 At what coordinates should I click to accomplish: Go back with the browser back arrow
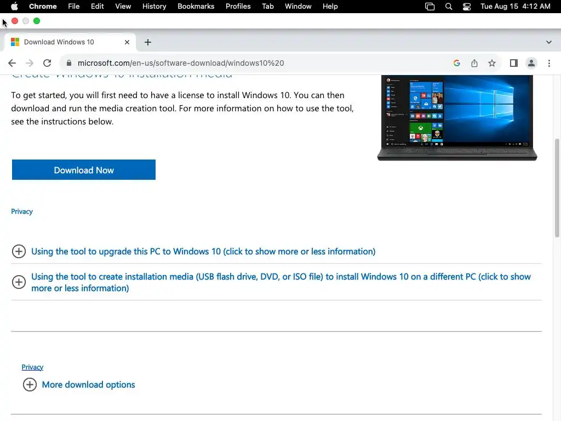click(12, 63)
